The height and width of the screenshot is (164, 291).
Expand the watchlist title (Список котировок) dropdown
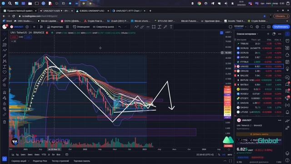247,34
